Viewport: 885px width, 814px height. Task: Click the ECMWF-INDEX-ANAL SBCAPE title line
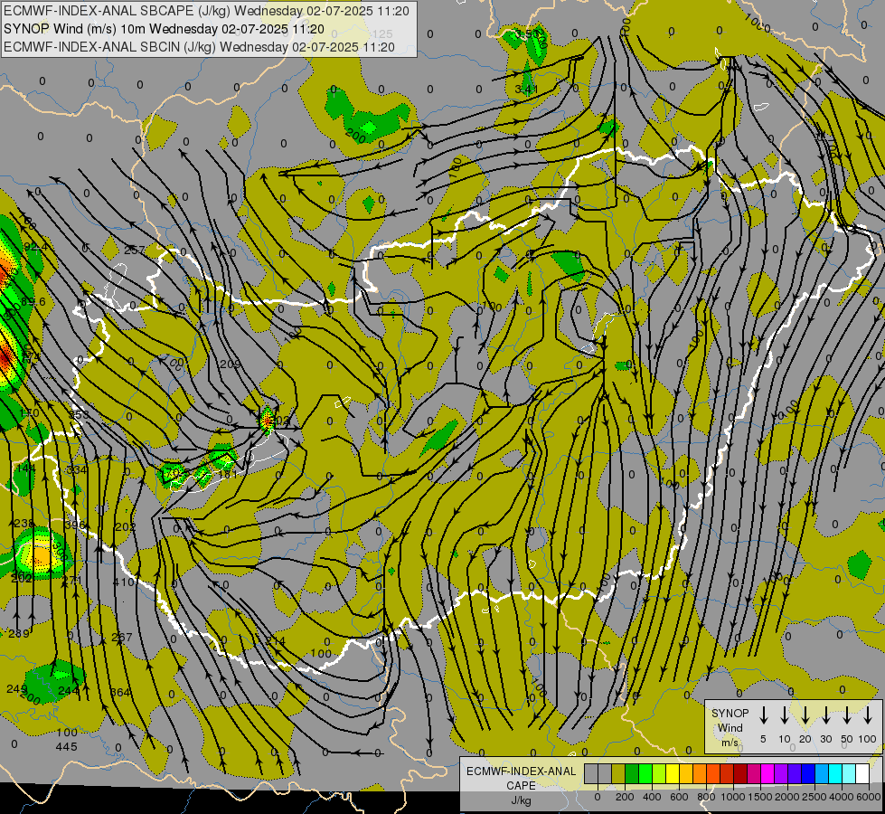(x=206, y=11)
